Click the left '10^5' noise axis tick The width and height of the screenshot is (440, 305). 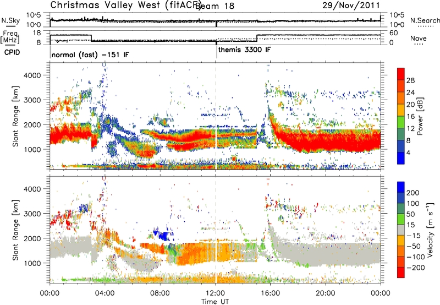tap(34, 15)
